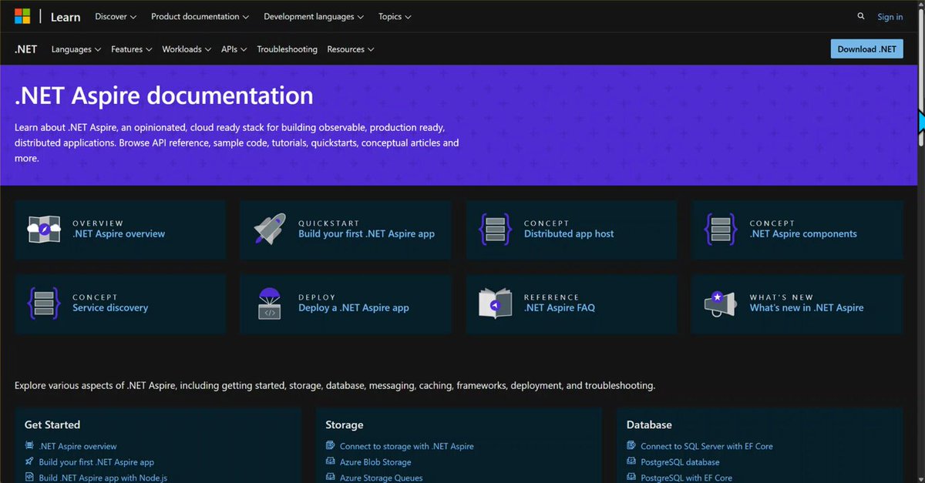Open 'Distributed app host' concept link
The image size is (925, 483).
pyautogui.click(x=569, y=234)
